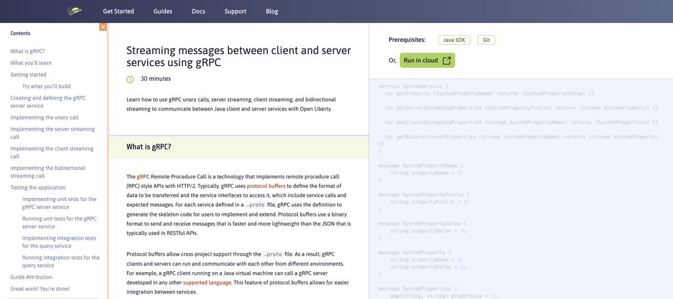The width and height of the screenshot is (673, 299).
Task: Go to Guide Attribution in Contents
Action: (31, 277)
